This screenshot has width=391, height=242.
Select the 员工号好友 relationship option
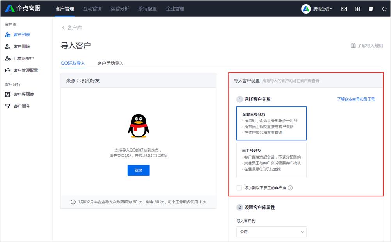pyautogui.click(x=272, y=161)
